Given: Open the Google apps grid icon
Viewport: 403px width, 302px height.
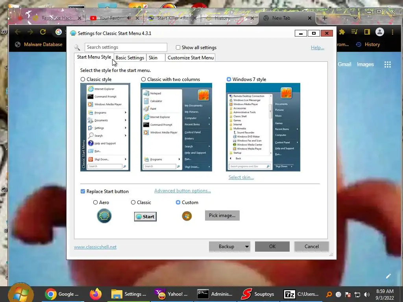Looking at the screenshot, I should click(388, 64).
